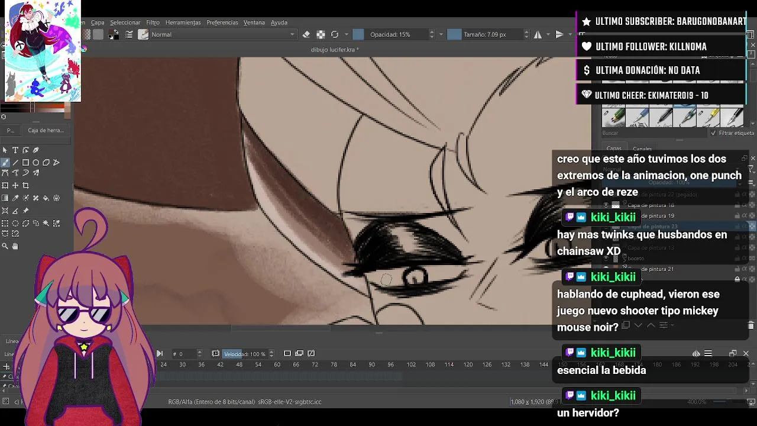Select the Zoom magnifier tool
757x426 pixels.
(5, 246)
